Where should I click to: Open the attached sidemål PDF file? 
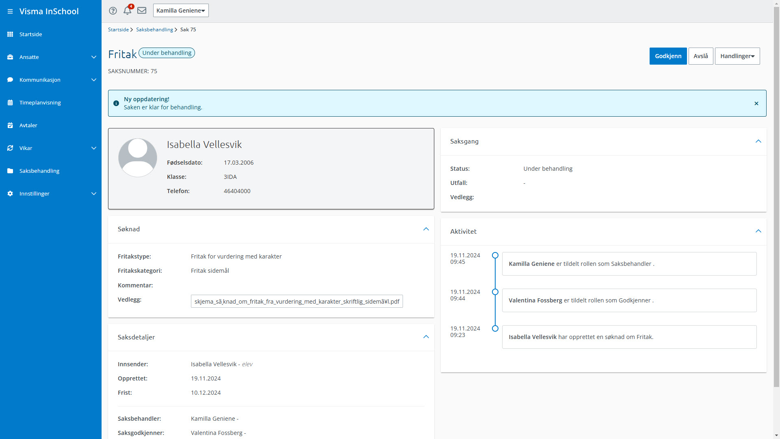coord(297,302)
